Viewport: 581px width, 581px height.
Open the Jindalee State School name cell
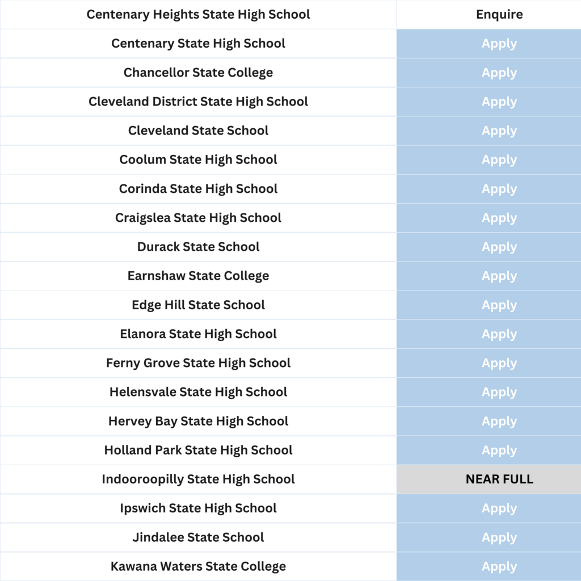[x=198, y=537]
